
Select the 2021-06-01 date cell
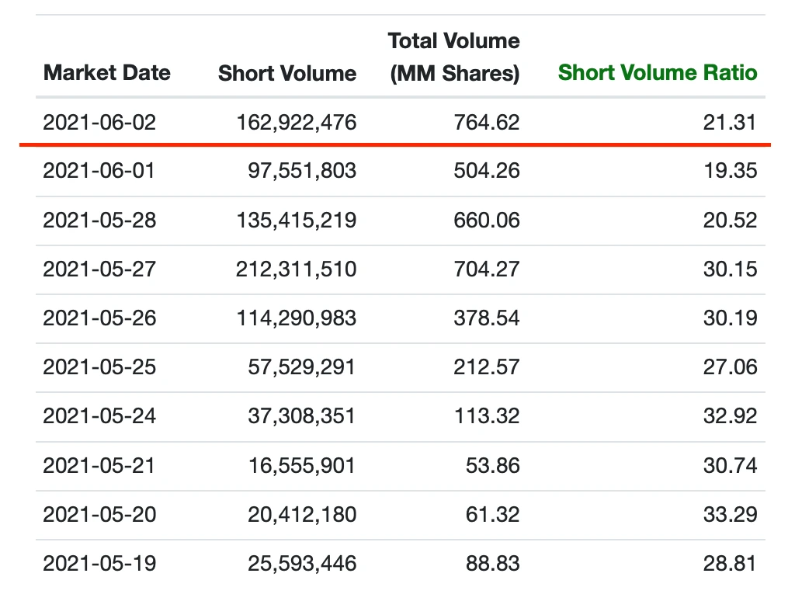[99, 171]
